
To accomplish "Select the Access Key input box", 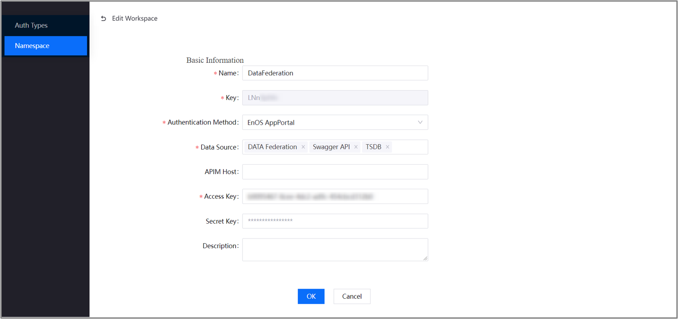I will tap(335, 196).
